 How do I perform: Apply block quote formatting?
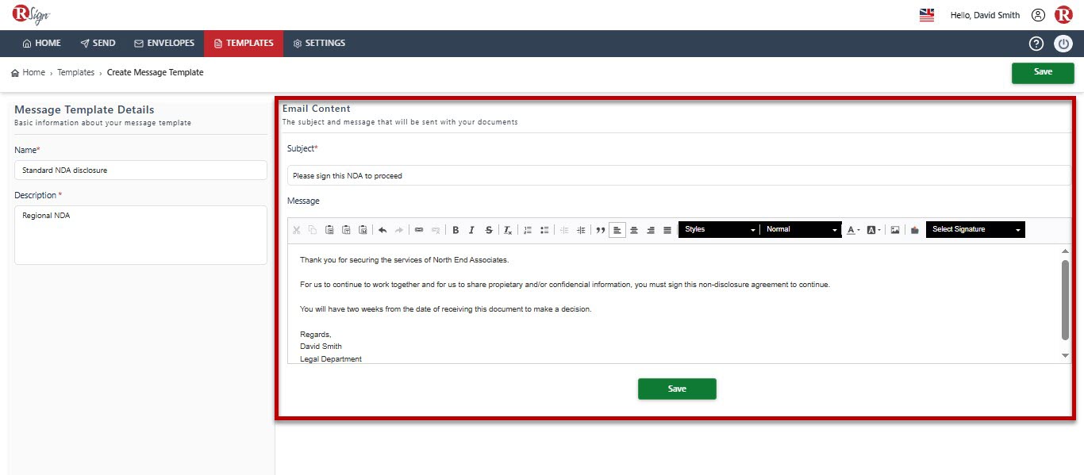[x=601, y=230]
